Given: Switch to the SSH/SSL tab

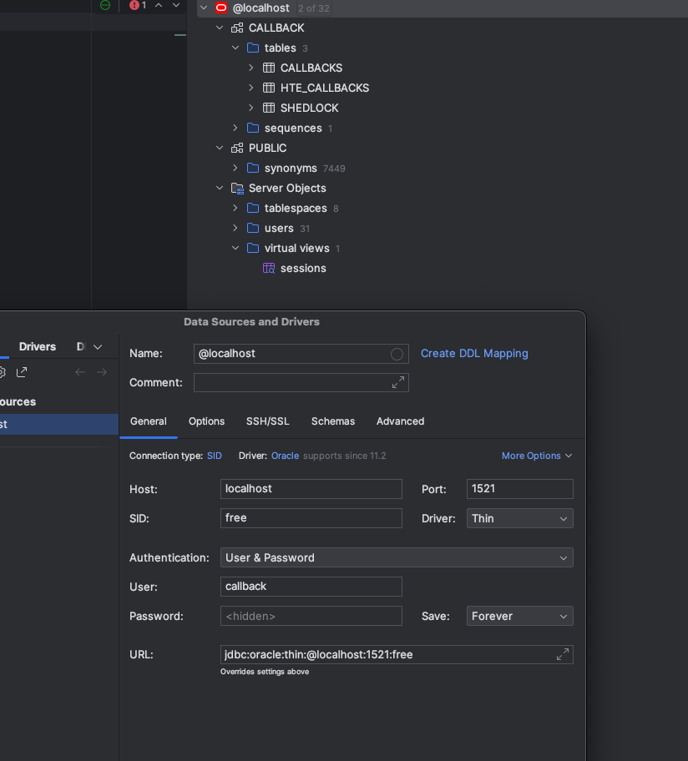Looking at the screenshot, I should tap(267, 421).
